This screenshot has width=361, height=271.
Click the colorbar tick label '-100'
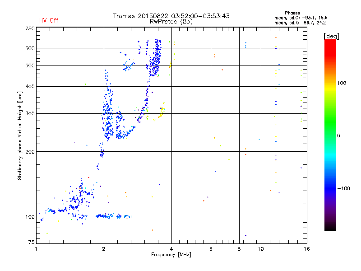point(344,188)
